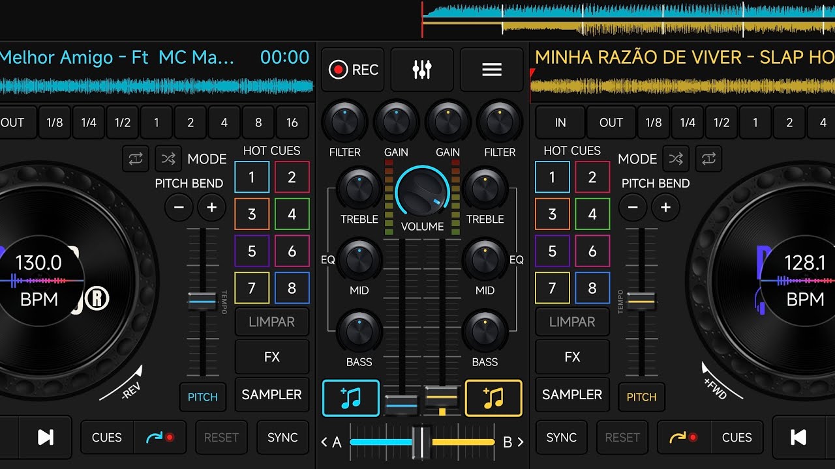Start recording with the REC button
This screenshot has height=469, width=835.
(354, 70)
